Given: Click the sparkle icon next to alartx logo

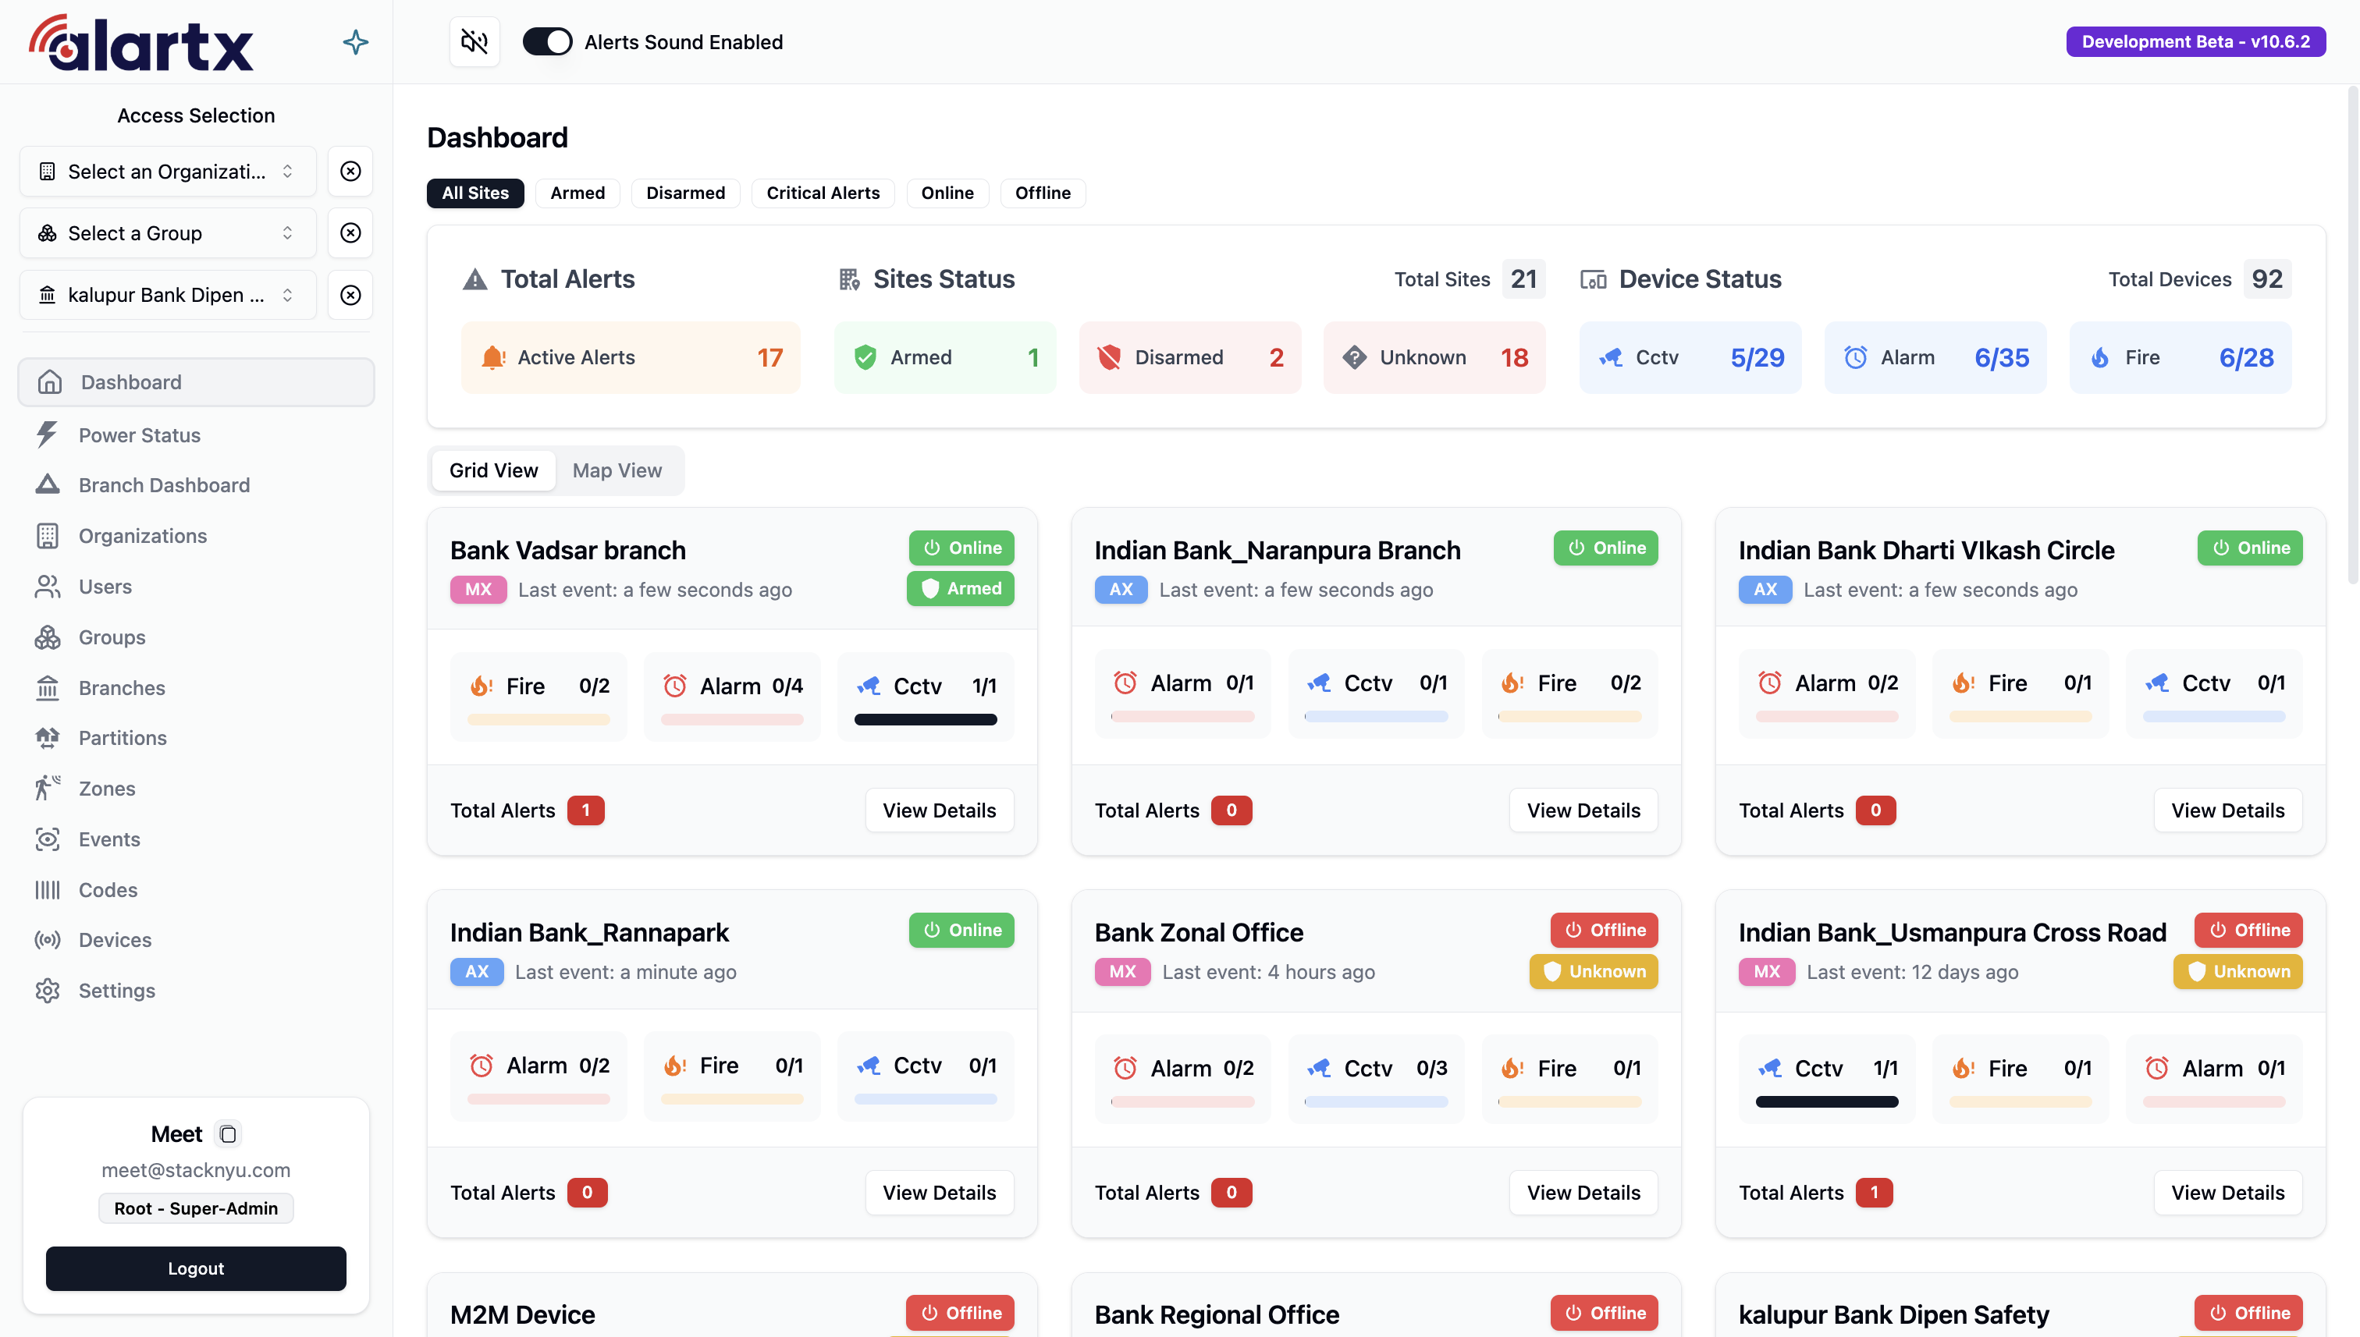Looking at the screenshot, I should [356, 41].
